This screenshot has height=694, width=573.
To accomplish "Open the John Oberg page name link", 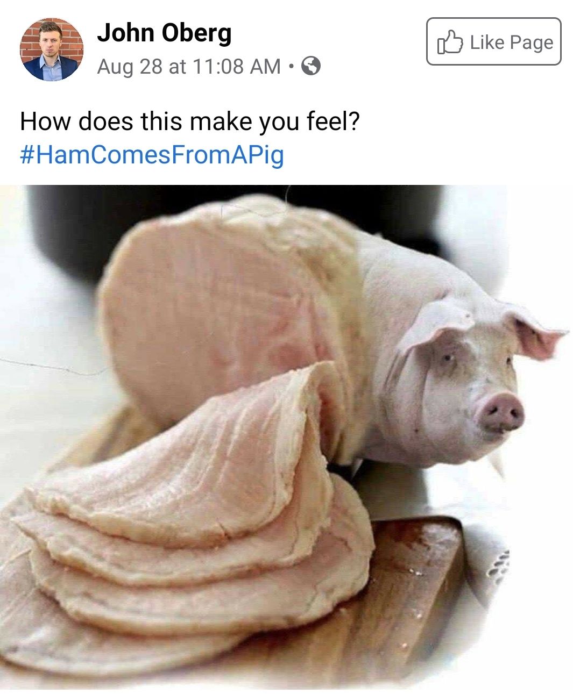I will coord(164,33).
